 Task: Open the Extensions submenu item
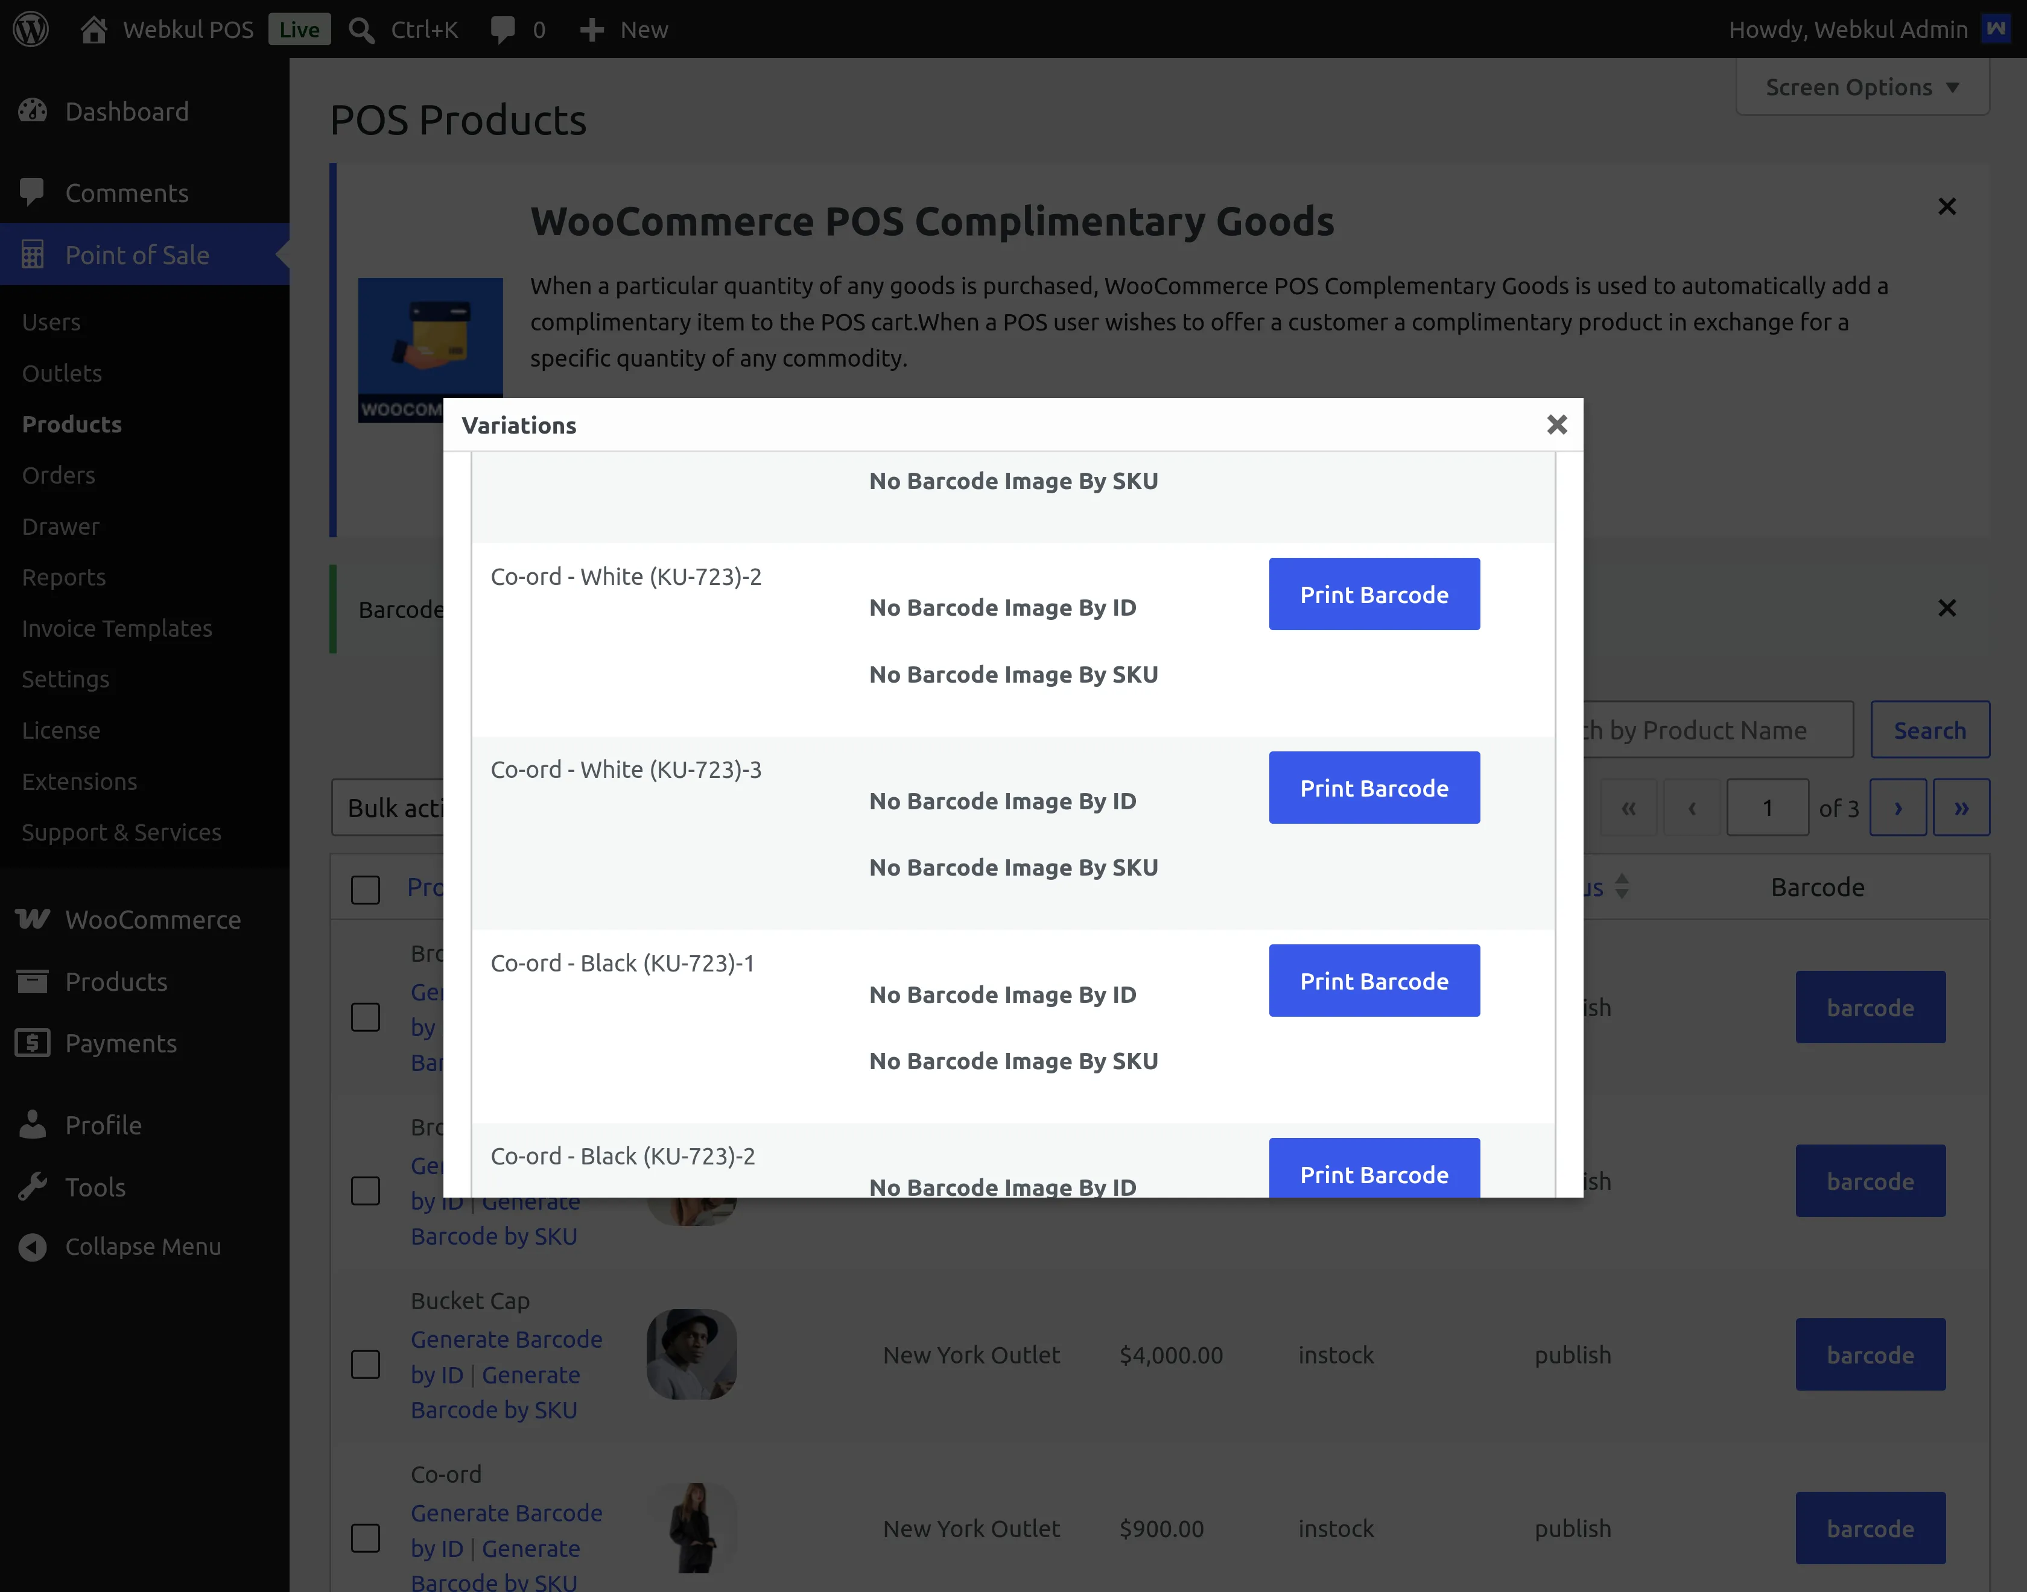click(79, 781)
